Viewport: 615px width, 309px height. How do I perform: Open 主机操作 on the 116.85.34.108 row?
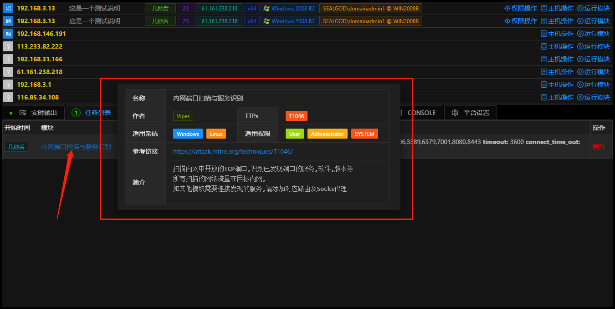click(x=557, y=97)
